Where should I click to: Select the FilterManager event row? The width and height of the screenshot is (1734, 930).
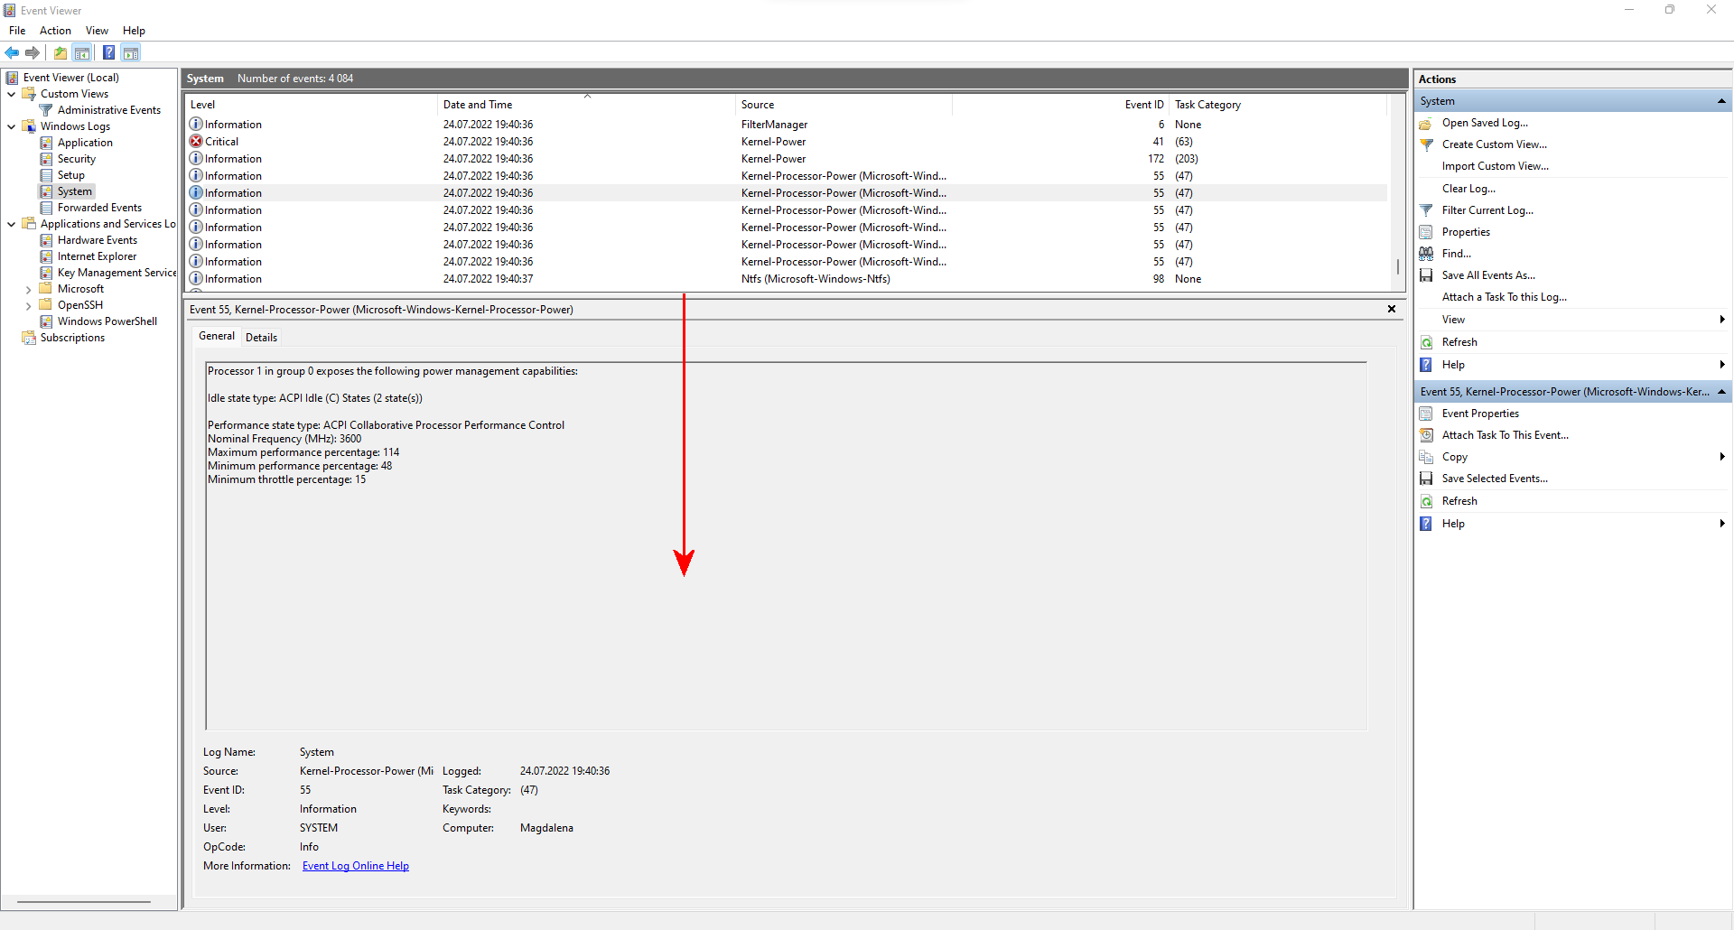coord(787,125)
